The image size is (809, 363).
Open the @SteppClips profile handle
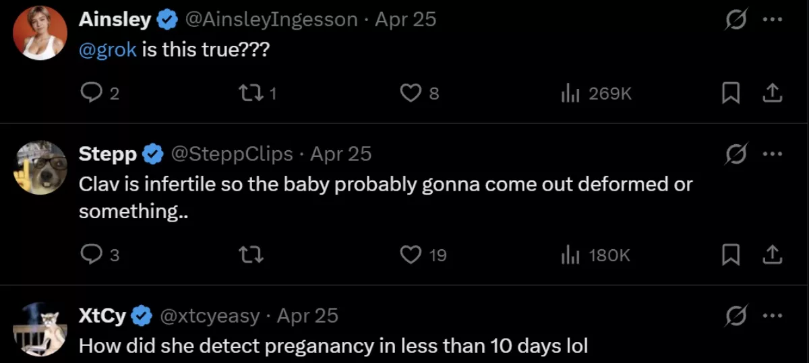[x=232, y=154]
